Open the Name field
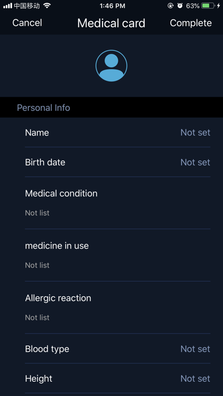This screenshot has width=223, height=396. click(x=117, y=133)
